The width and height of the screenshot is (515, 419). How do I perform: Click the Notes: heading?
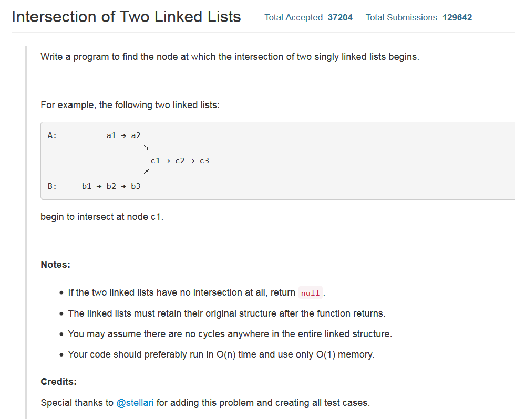(56, 265)
